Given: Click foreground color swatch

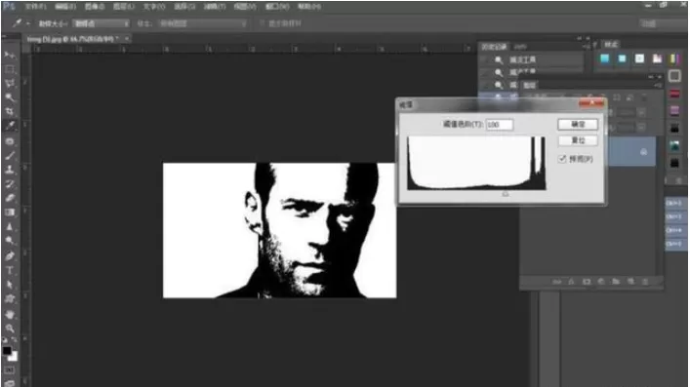Looking at the screenshot, I should tap(7, 351).
